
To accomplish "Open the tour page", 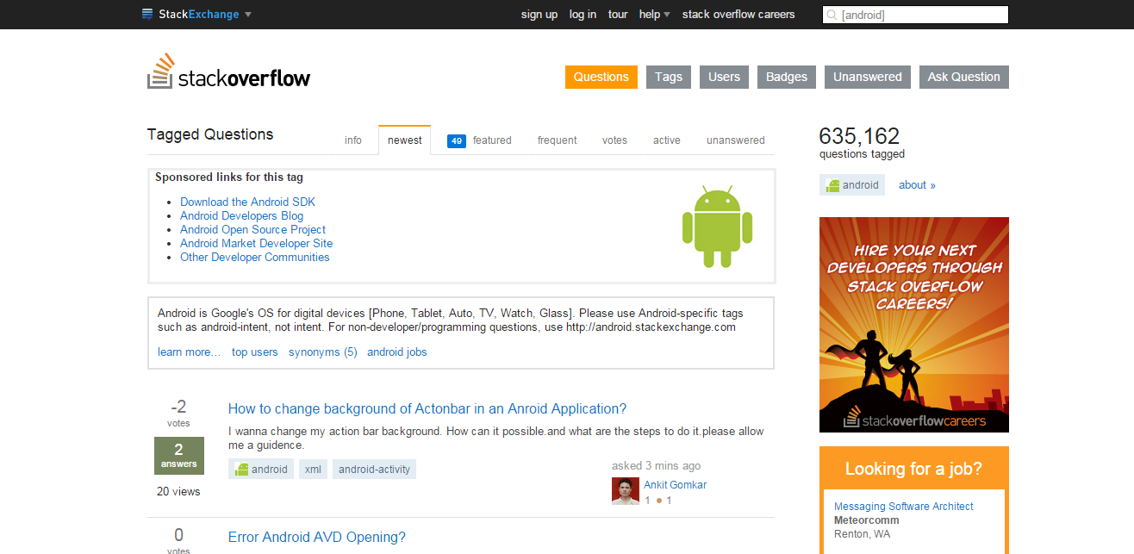I will click(x=618, y=15).
